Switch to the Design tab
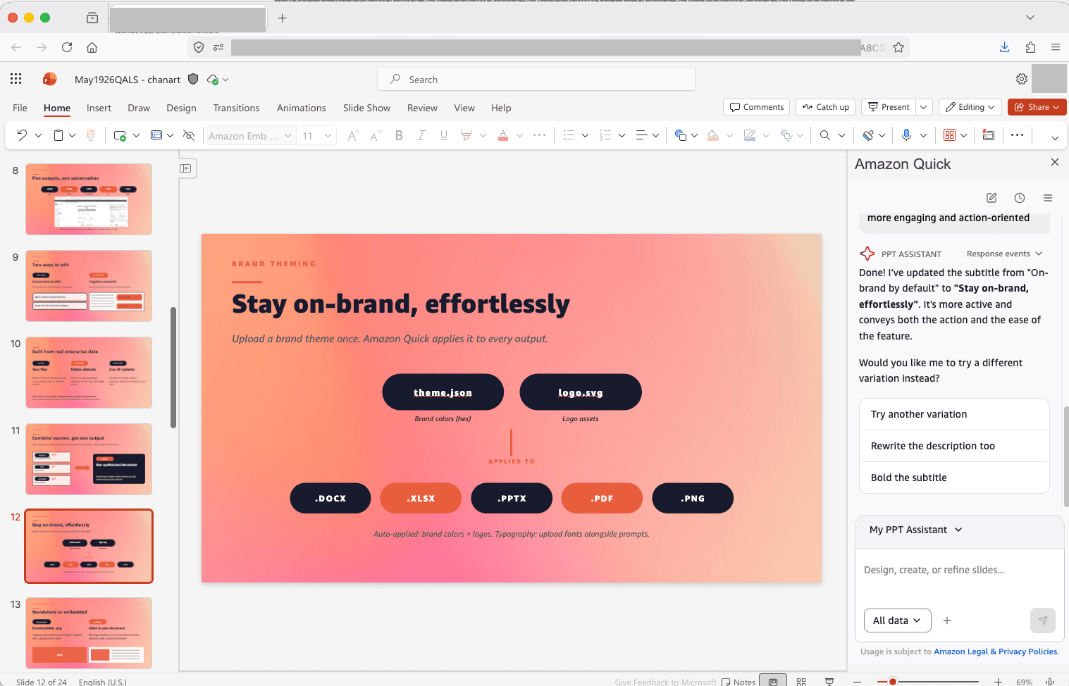The height and width of the screenshot is (686, 1069). click(181, 108)
